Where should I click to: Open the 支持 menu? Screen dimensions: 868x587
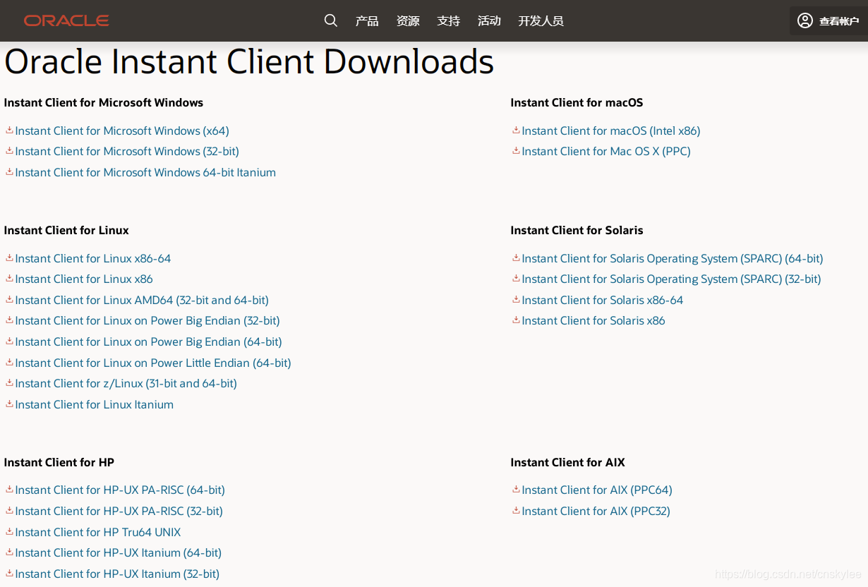448,20
